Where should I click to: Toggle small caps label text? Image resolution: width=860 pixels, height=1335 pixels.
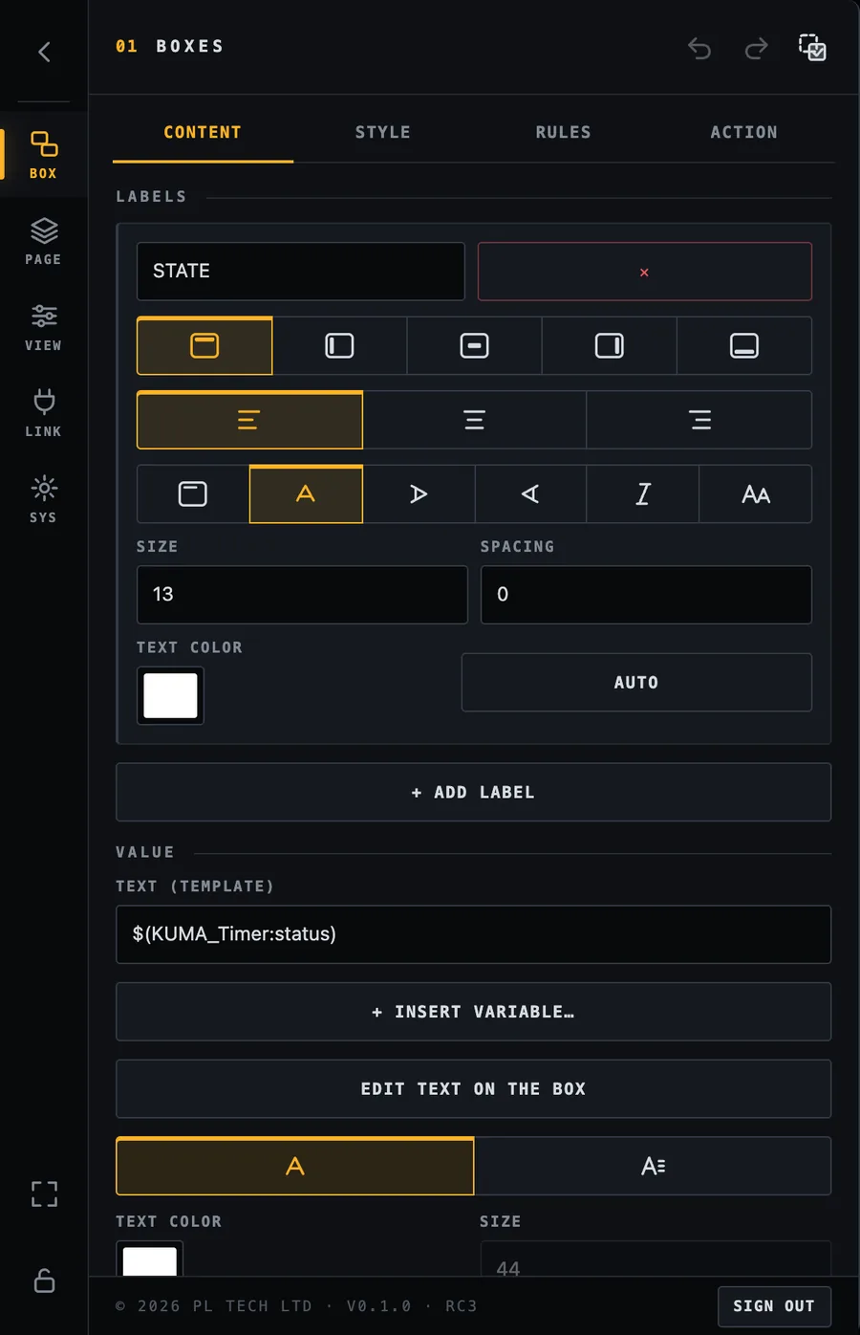point(756,493)
